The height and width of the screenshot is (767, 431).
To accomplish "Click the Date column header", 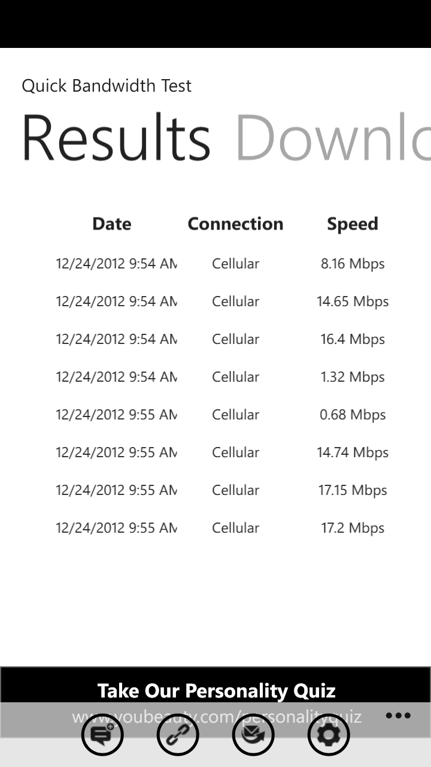I will pos(112,224).
